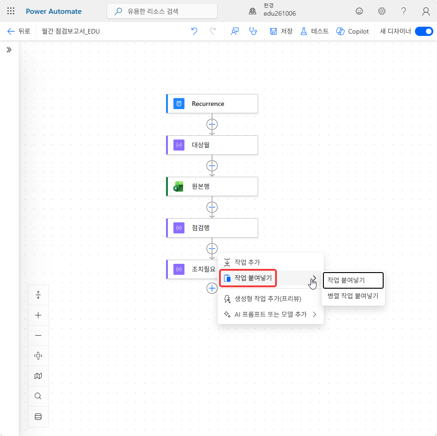Save the flow with 저장
Image resolution: width=437 pixels, height=436 pixels.
click(x=281, y=31)
